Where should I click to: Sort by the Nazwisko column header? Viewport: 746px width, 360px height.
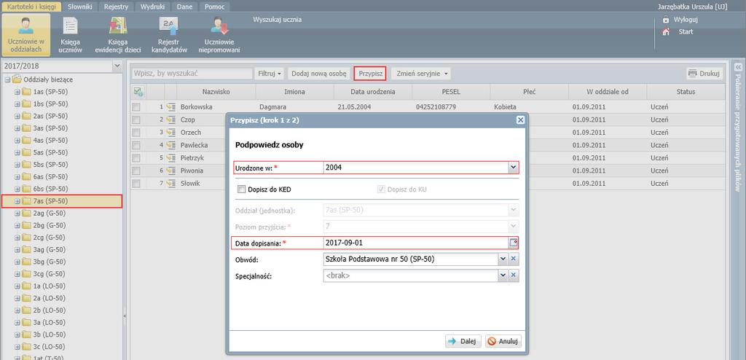pos(216,91)
